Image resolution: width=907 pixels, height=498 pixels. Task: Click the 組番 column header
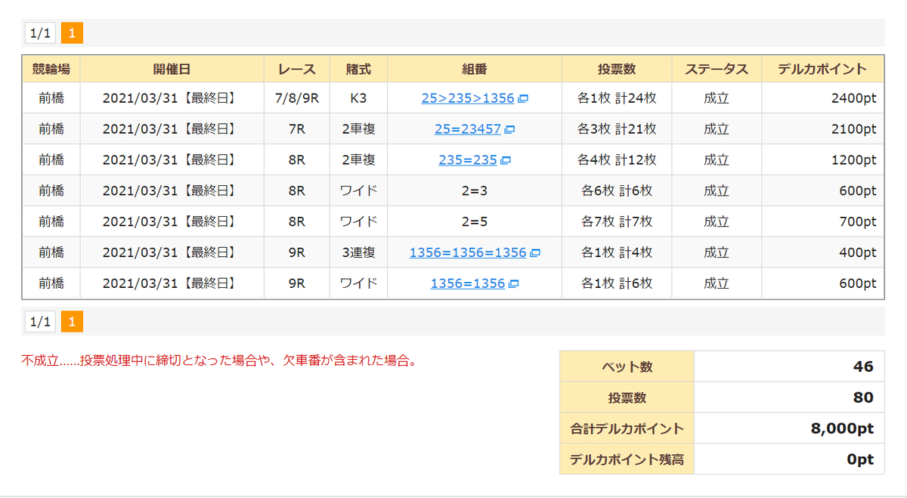pyautogui.click(x=475, y=69)
